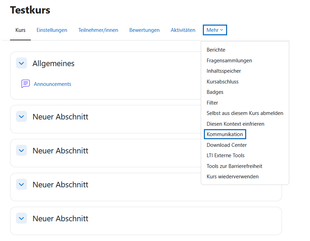Open Berichte from the menu
Screen dimensions: 310x241
click(x=216, y=50)
